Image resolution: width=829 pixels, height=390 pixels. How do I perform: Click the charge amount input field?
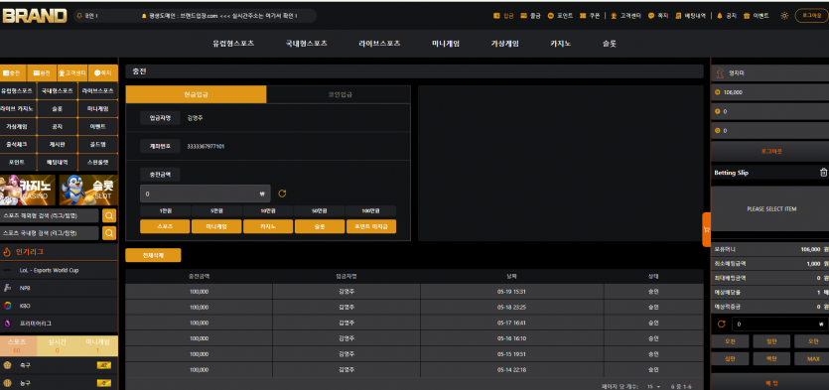[206, 194]
